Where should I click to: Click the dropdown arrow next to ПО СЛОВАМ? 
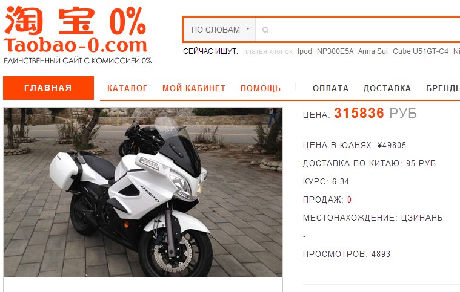coord(248,29)
